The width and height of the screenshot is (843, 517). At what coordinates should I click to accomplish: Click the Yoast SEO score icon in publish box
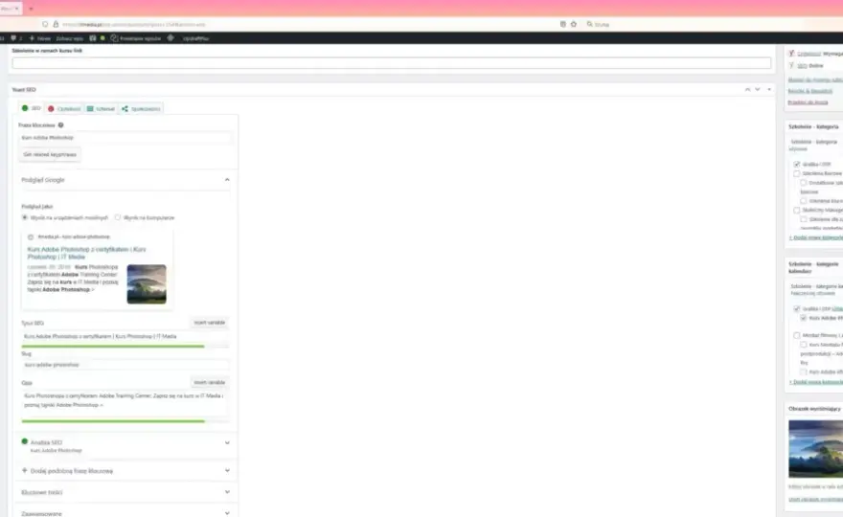tap(791, 65)
